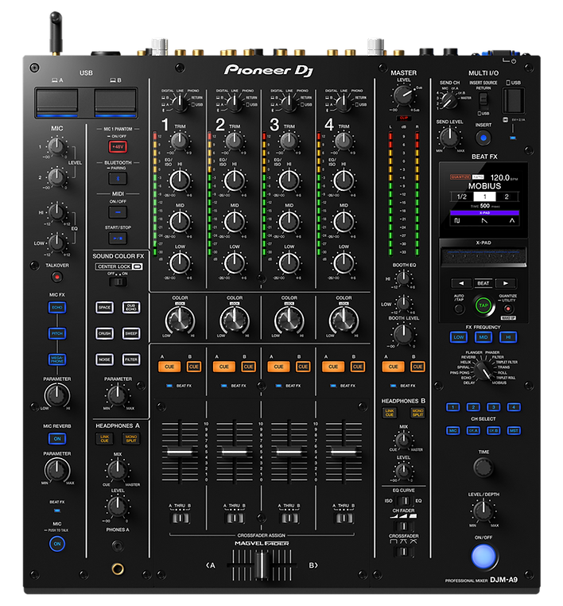Enable the FX FREQUENCY HI button
563x606 pixels.
click(x=508, y=337)
